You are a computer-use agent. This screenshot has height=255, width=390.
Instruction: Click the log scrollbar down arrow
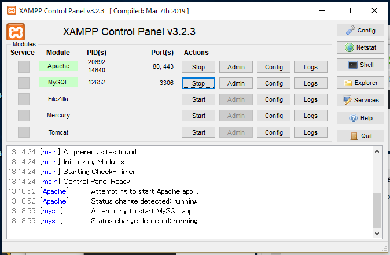[x=377, y=233]
